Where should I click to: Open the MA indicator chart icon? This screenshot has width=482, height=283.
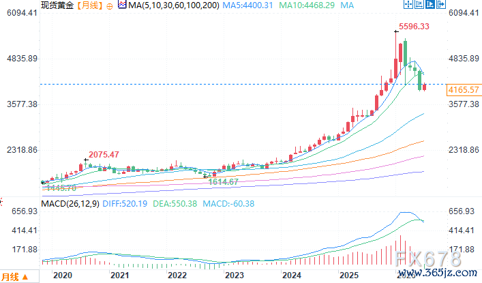pyautogui.click(x=122, y=5)
